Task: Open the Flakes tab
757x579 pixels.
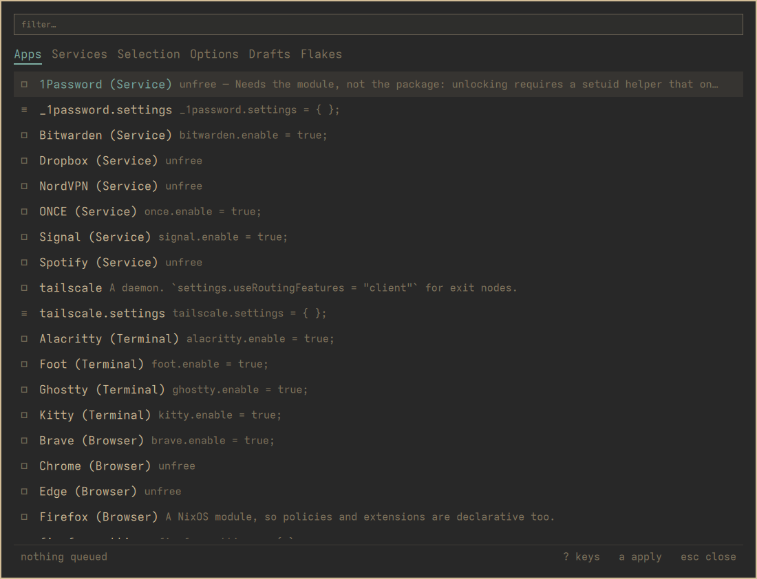Action: 321,54
